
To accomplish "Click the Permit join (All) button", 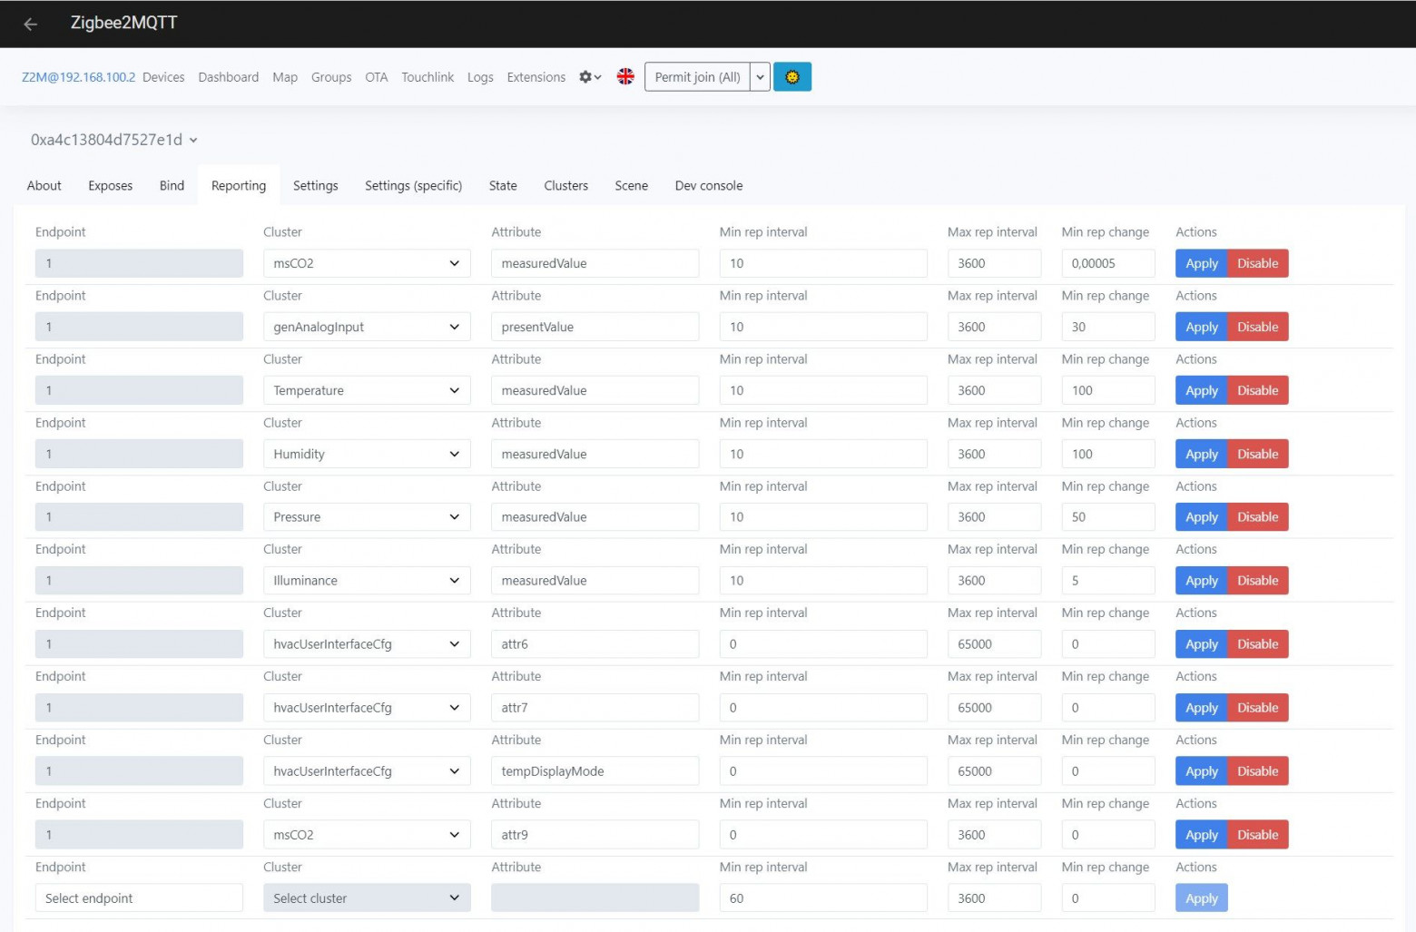I will pyautogui.click(x=697, y=77).
